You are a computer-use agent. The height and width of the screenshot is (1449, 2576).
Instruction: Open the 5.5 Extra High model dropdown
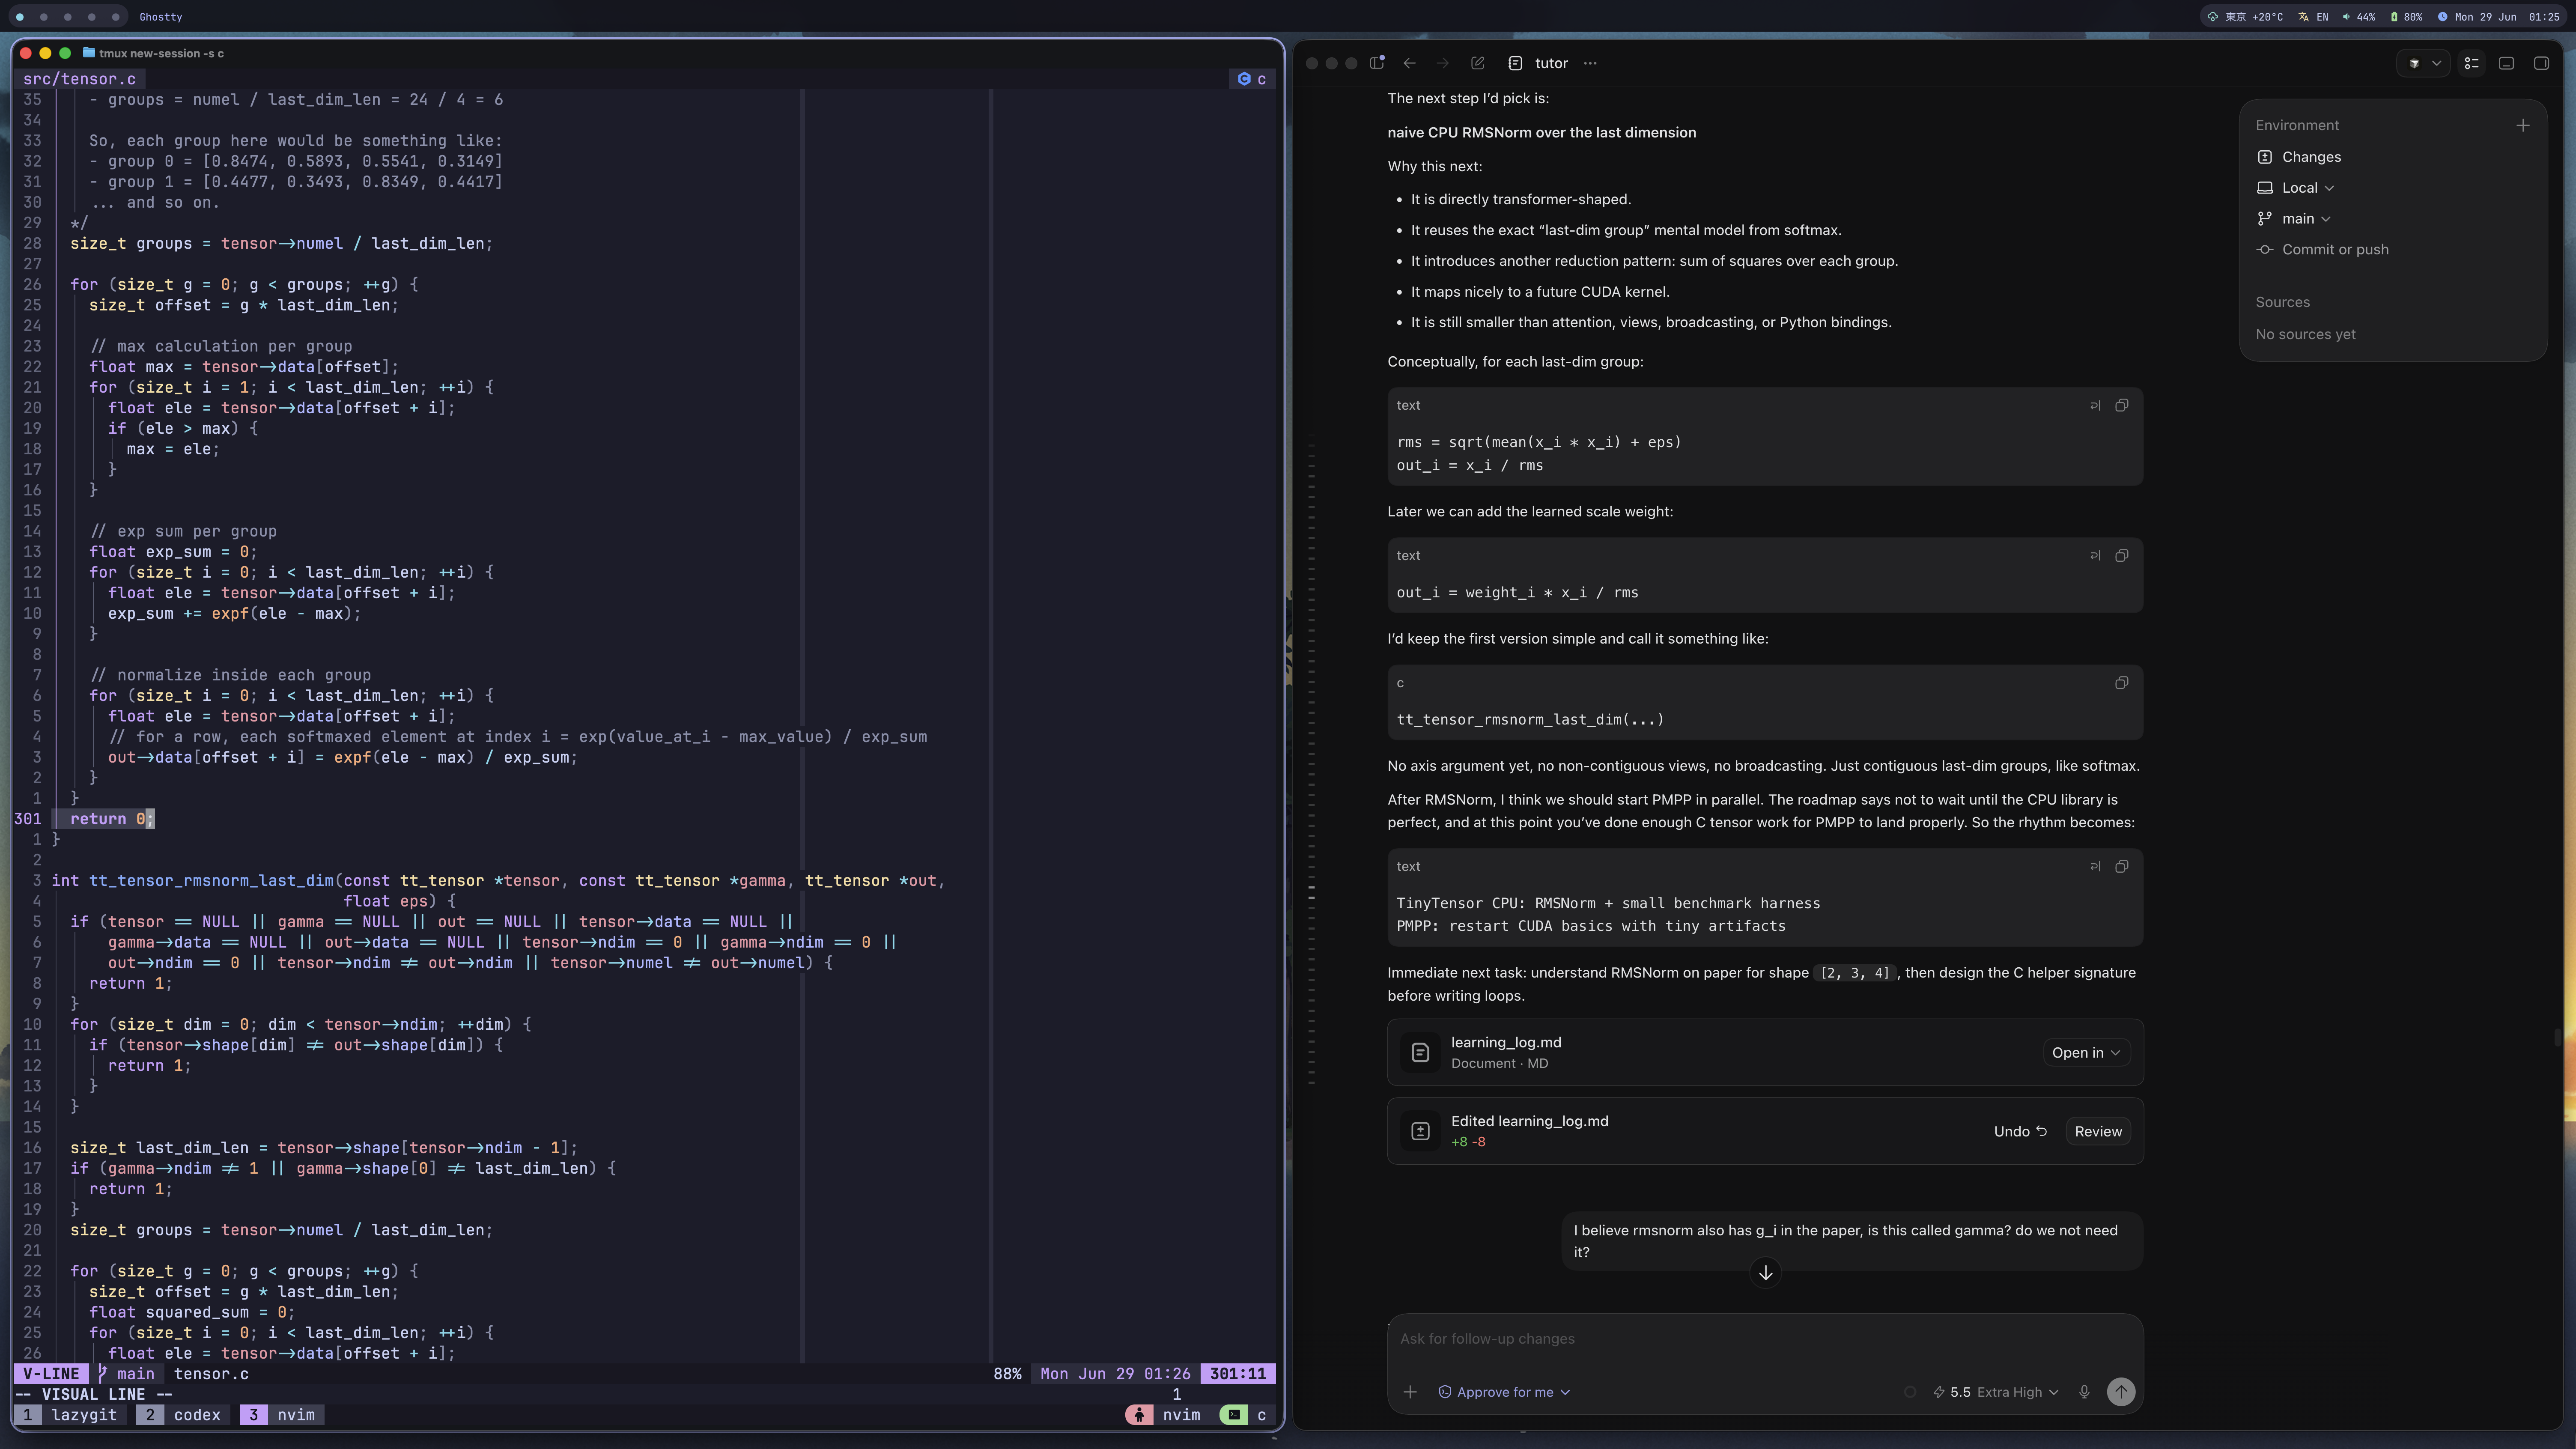pos(1995,1392)
